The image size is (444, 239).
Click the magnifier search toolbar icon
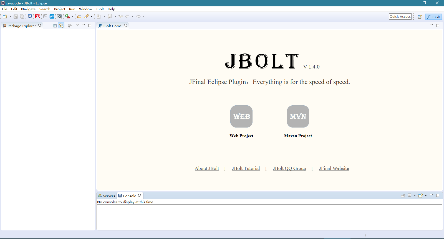(59, 16)
